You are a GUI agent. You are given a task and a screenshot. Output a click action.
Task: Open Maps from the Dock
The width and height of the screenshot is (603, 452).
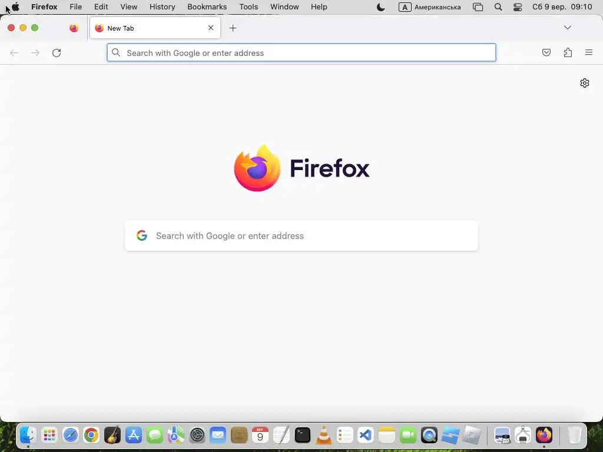(175, 436)
